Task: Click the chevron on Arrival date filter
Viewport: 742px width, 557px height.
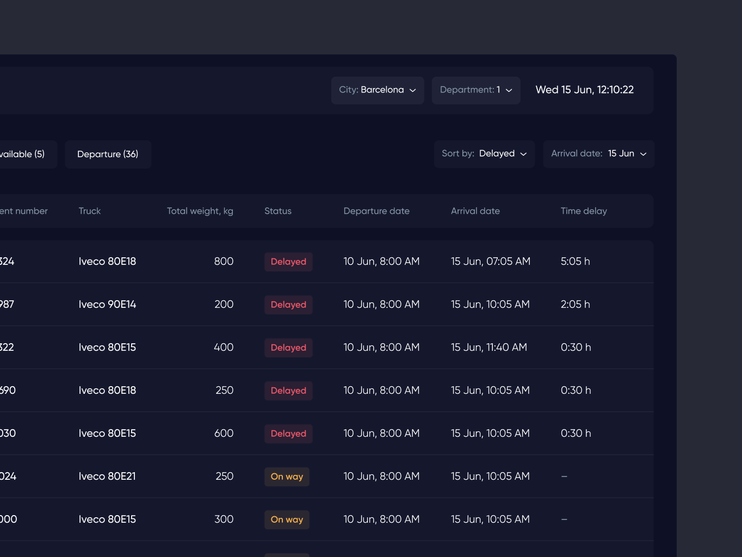Action: tap(643, 154)
